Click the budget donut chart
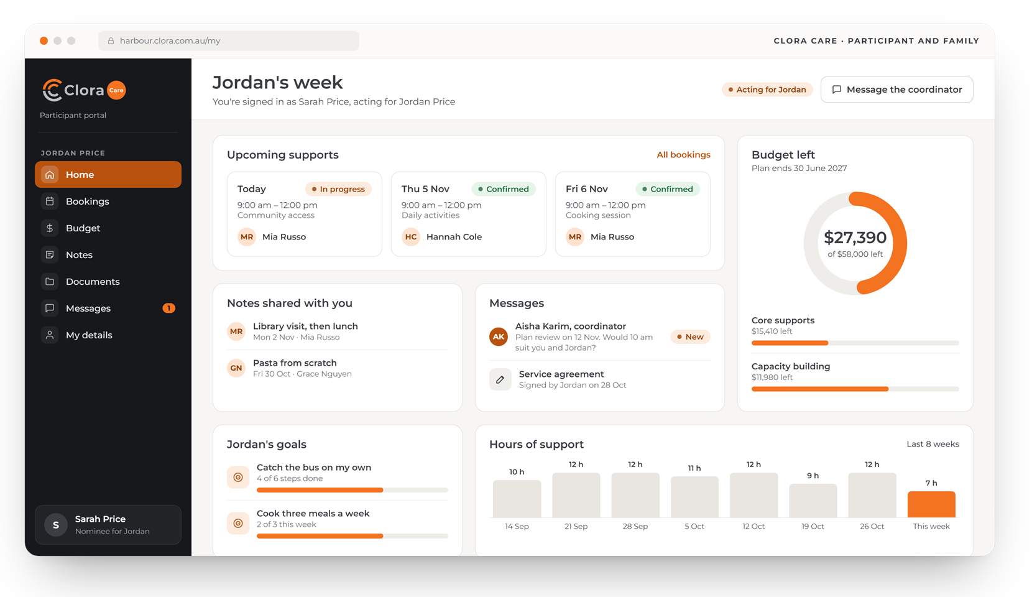This screenshot has width=1032, height=597. point(855,243)
